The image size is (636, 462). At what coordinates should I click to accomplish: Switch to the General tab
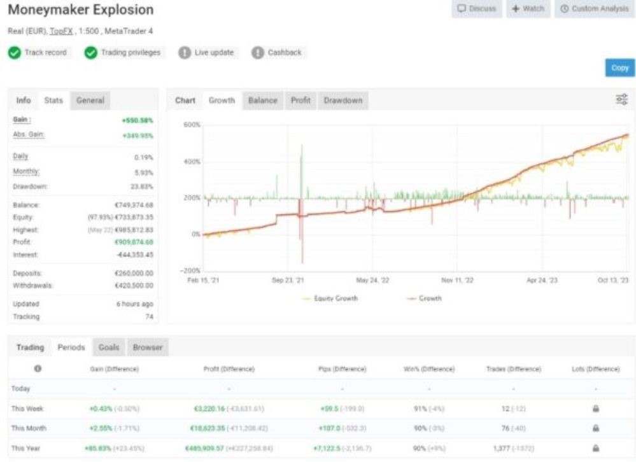click(x=90, y=100)
